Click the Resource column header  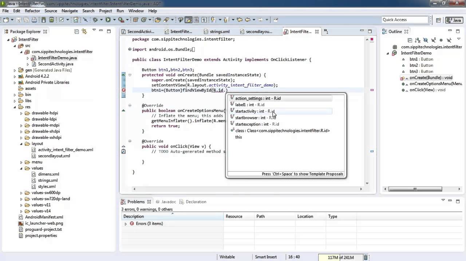[239, 216]
